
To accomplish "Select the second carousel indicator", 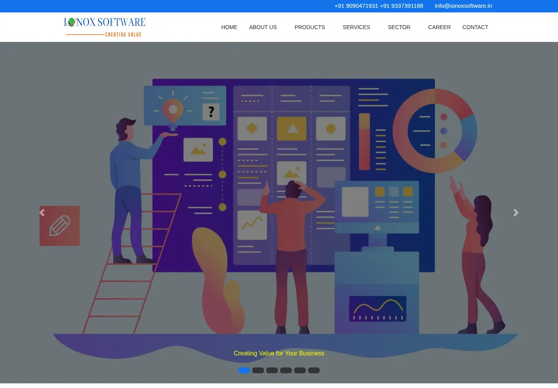I will pos(258,370).
